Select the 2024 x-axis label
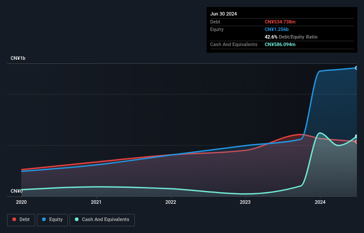 (320, 202)
